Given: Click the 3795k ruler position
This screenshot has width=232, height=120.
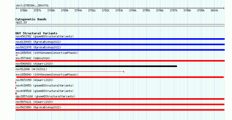Looking at the screenshot, I should click(146, 10).
